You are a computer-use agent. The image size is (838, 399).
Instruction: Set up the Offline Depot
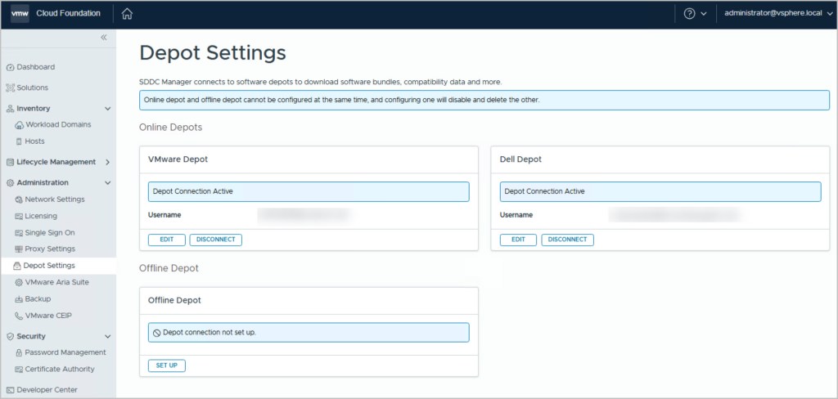point(167,365)
